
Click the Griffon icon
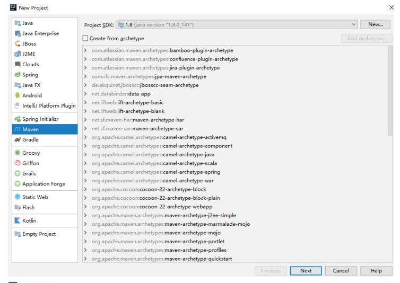pos(18,163)
